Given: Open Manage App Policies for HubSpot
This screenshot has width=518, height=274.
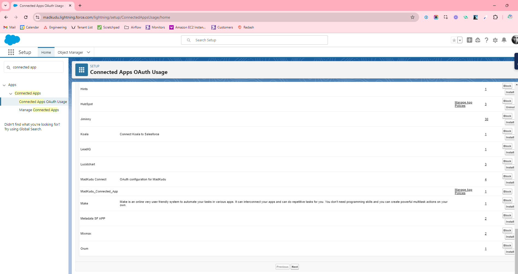Looking at the screenshot, I should coord(463,104).
